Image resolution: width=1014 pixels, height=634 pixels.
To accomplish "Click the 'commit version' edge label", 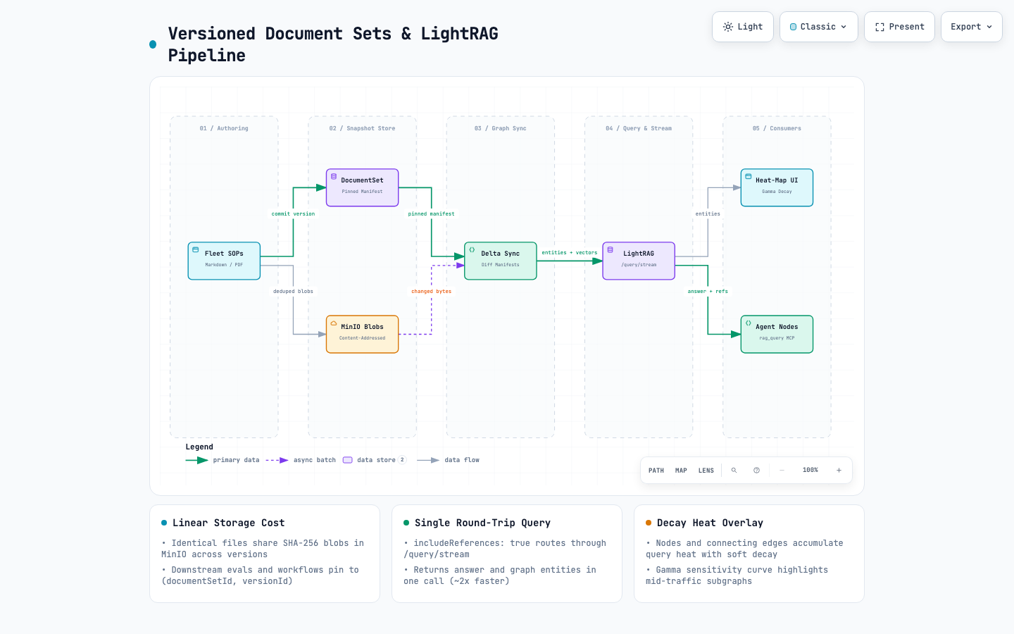I will click(x=293, y=214).
